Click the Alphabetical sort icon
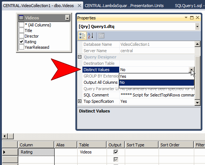 pyautogui.click(x=91, y=36)
